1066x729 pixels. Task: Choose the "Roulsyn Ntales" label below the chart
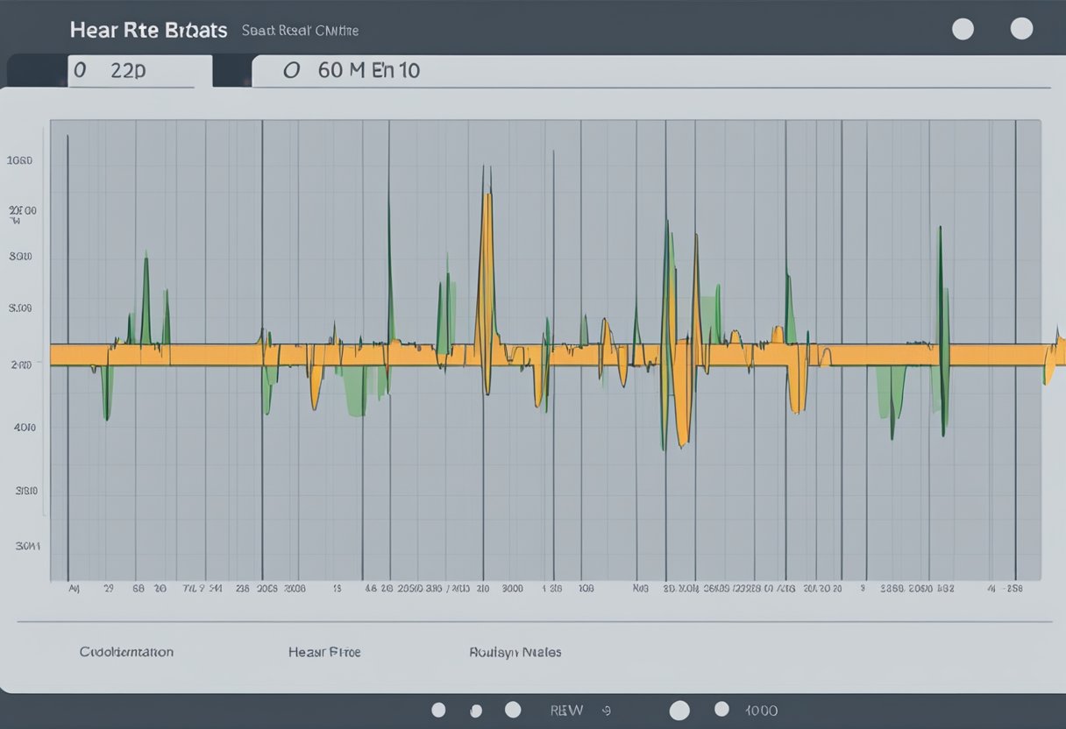[x=515, y=652]
